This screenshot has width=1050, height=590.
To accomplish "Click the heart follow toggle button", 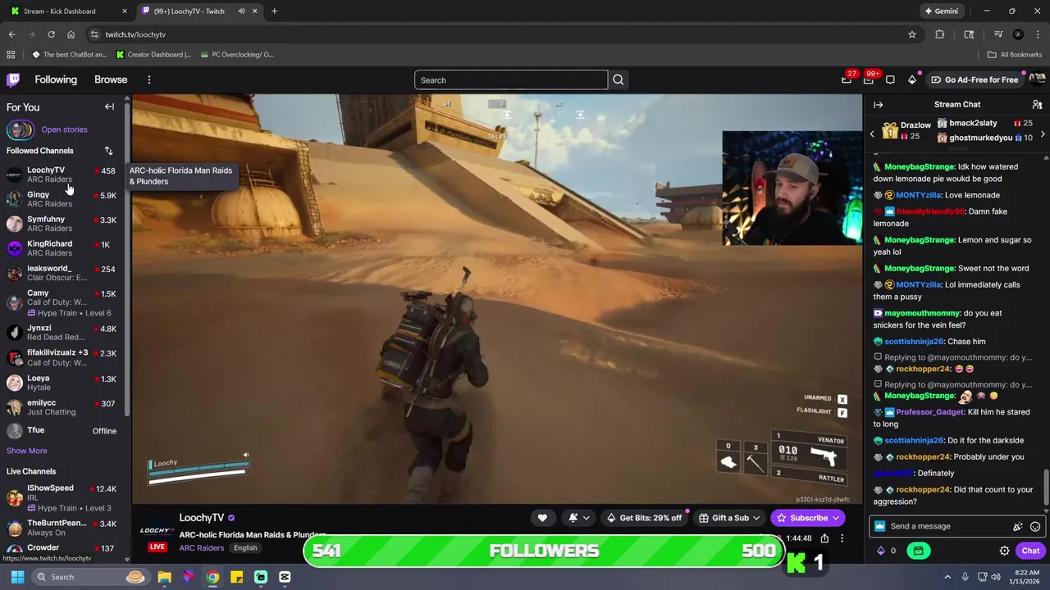I will 542,518.
